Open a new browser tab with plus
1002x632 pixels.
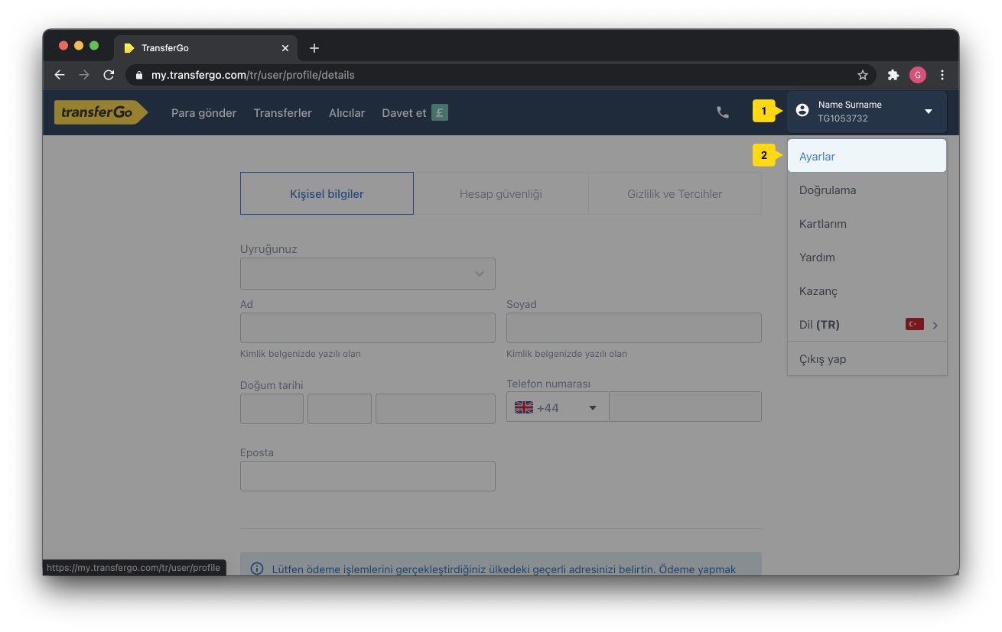pyautogui.click(x=314, y=48)
